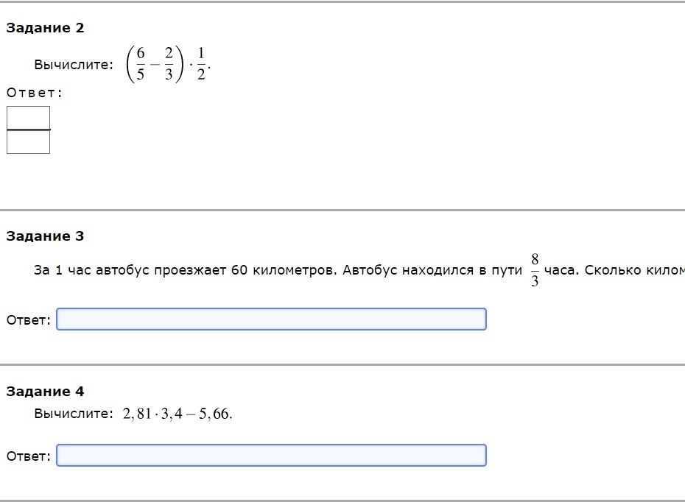Image resolution: width=685 pixels, height=502 pixels.
Task: Click the denominator box in Задание 2 answer
Action: [x=29, y=142]
